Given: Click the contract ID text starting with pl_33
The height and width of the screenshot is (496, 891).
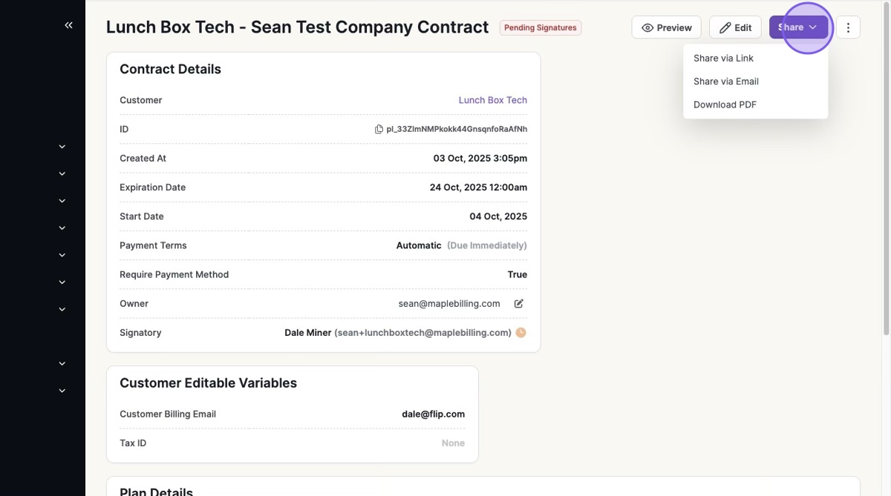Looking at the screenshot, I should pos(457,129).
